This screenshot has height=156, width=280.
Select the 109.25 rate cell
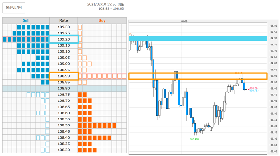pyautogui.click(x=64, y=33)
